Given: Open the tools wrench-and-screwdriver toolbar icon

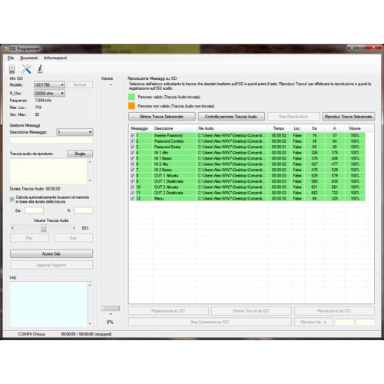Looking at the screenshot, I should coord(26,68).
